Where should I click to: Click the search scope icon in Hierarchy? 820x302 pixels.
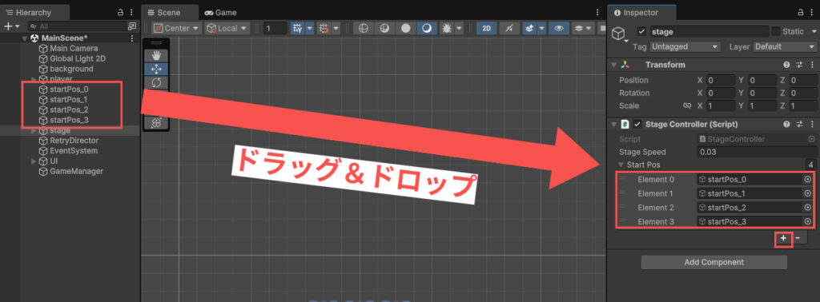[132, 26]
